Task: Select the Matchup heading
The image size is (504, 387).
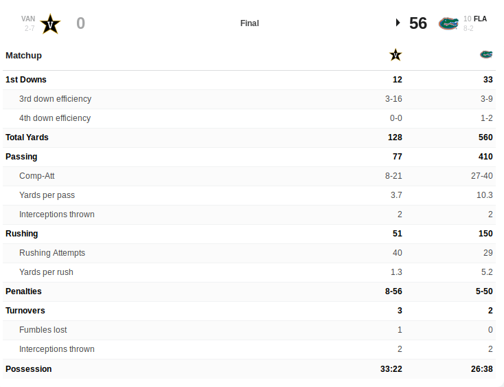Action: 24,55
